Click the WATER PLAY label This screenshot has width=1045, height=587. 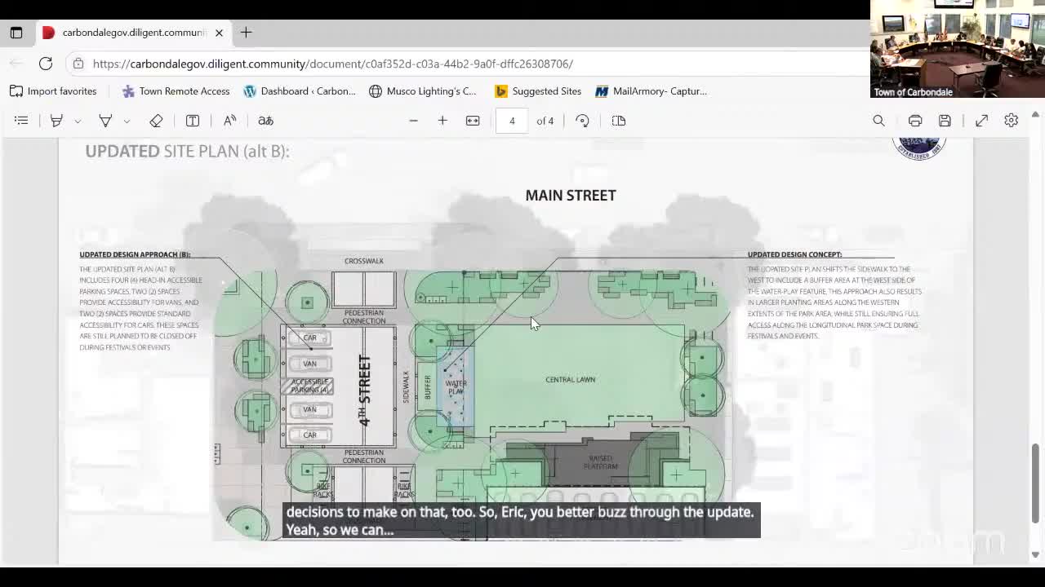[x=456, y=387]
